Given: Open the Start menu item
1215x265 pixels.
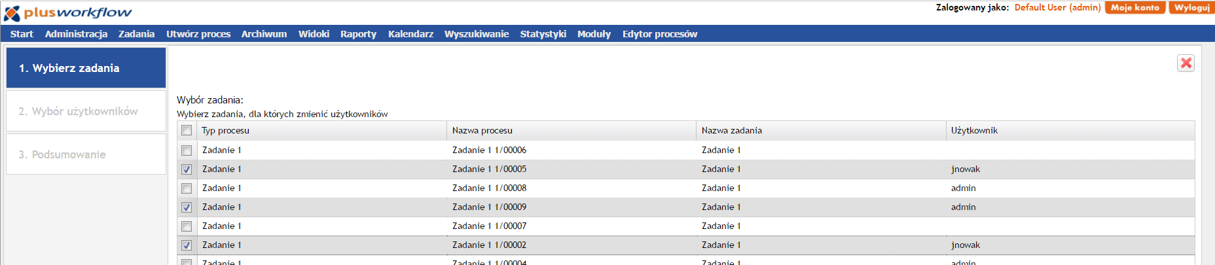Looking at the screenshot, I should click(22, 34).
